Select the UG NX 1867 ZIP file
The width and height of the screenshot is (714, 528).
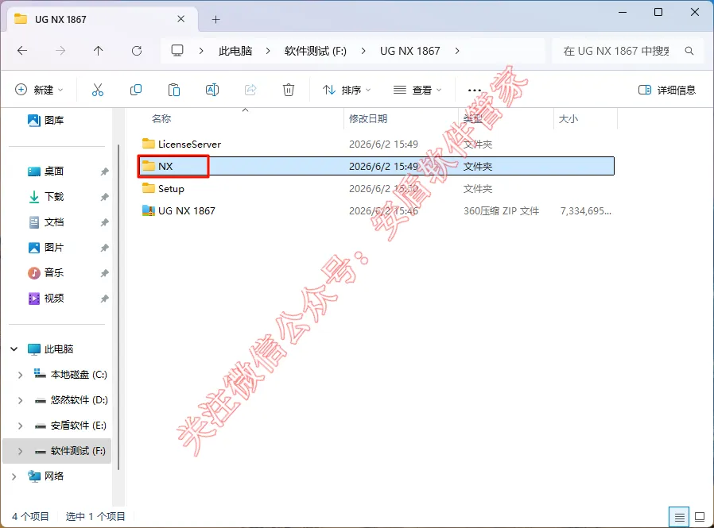pos(376,211)
